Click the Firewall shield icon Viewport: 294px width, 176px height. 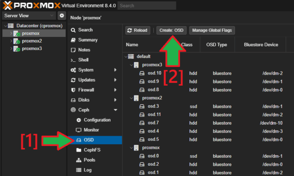click(x=73, y=90)
